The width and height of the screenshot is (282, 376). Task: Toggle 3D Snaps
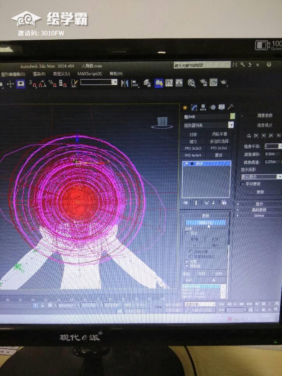tap(32, 83)
